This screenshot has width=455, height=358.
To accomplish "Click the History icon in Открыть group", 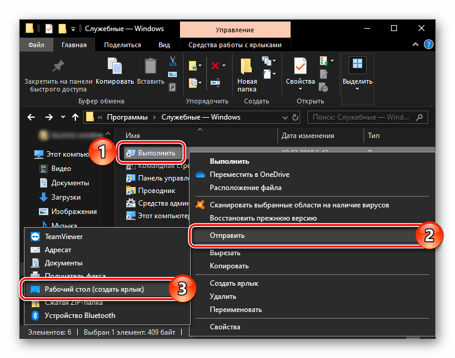I will [323, 87].
